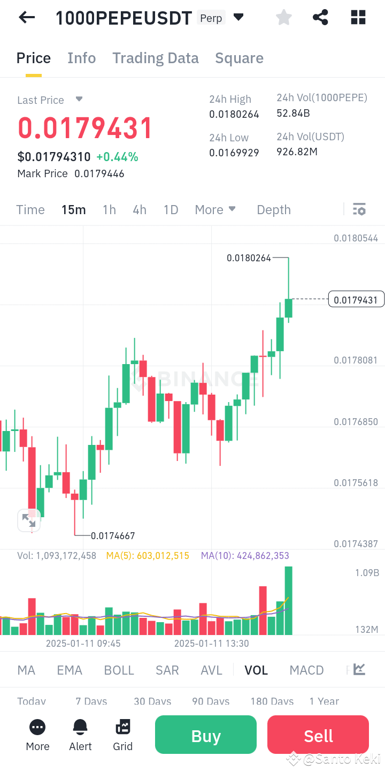The image size is (385, 771).
Task: Open chart settings icon next to Depth
Action: 359,209
